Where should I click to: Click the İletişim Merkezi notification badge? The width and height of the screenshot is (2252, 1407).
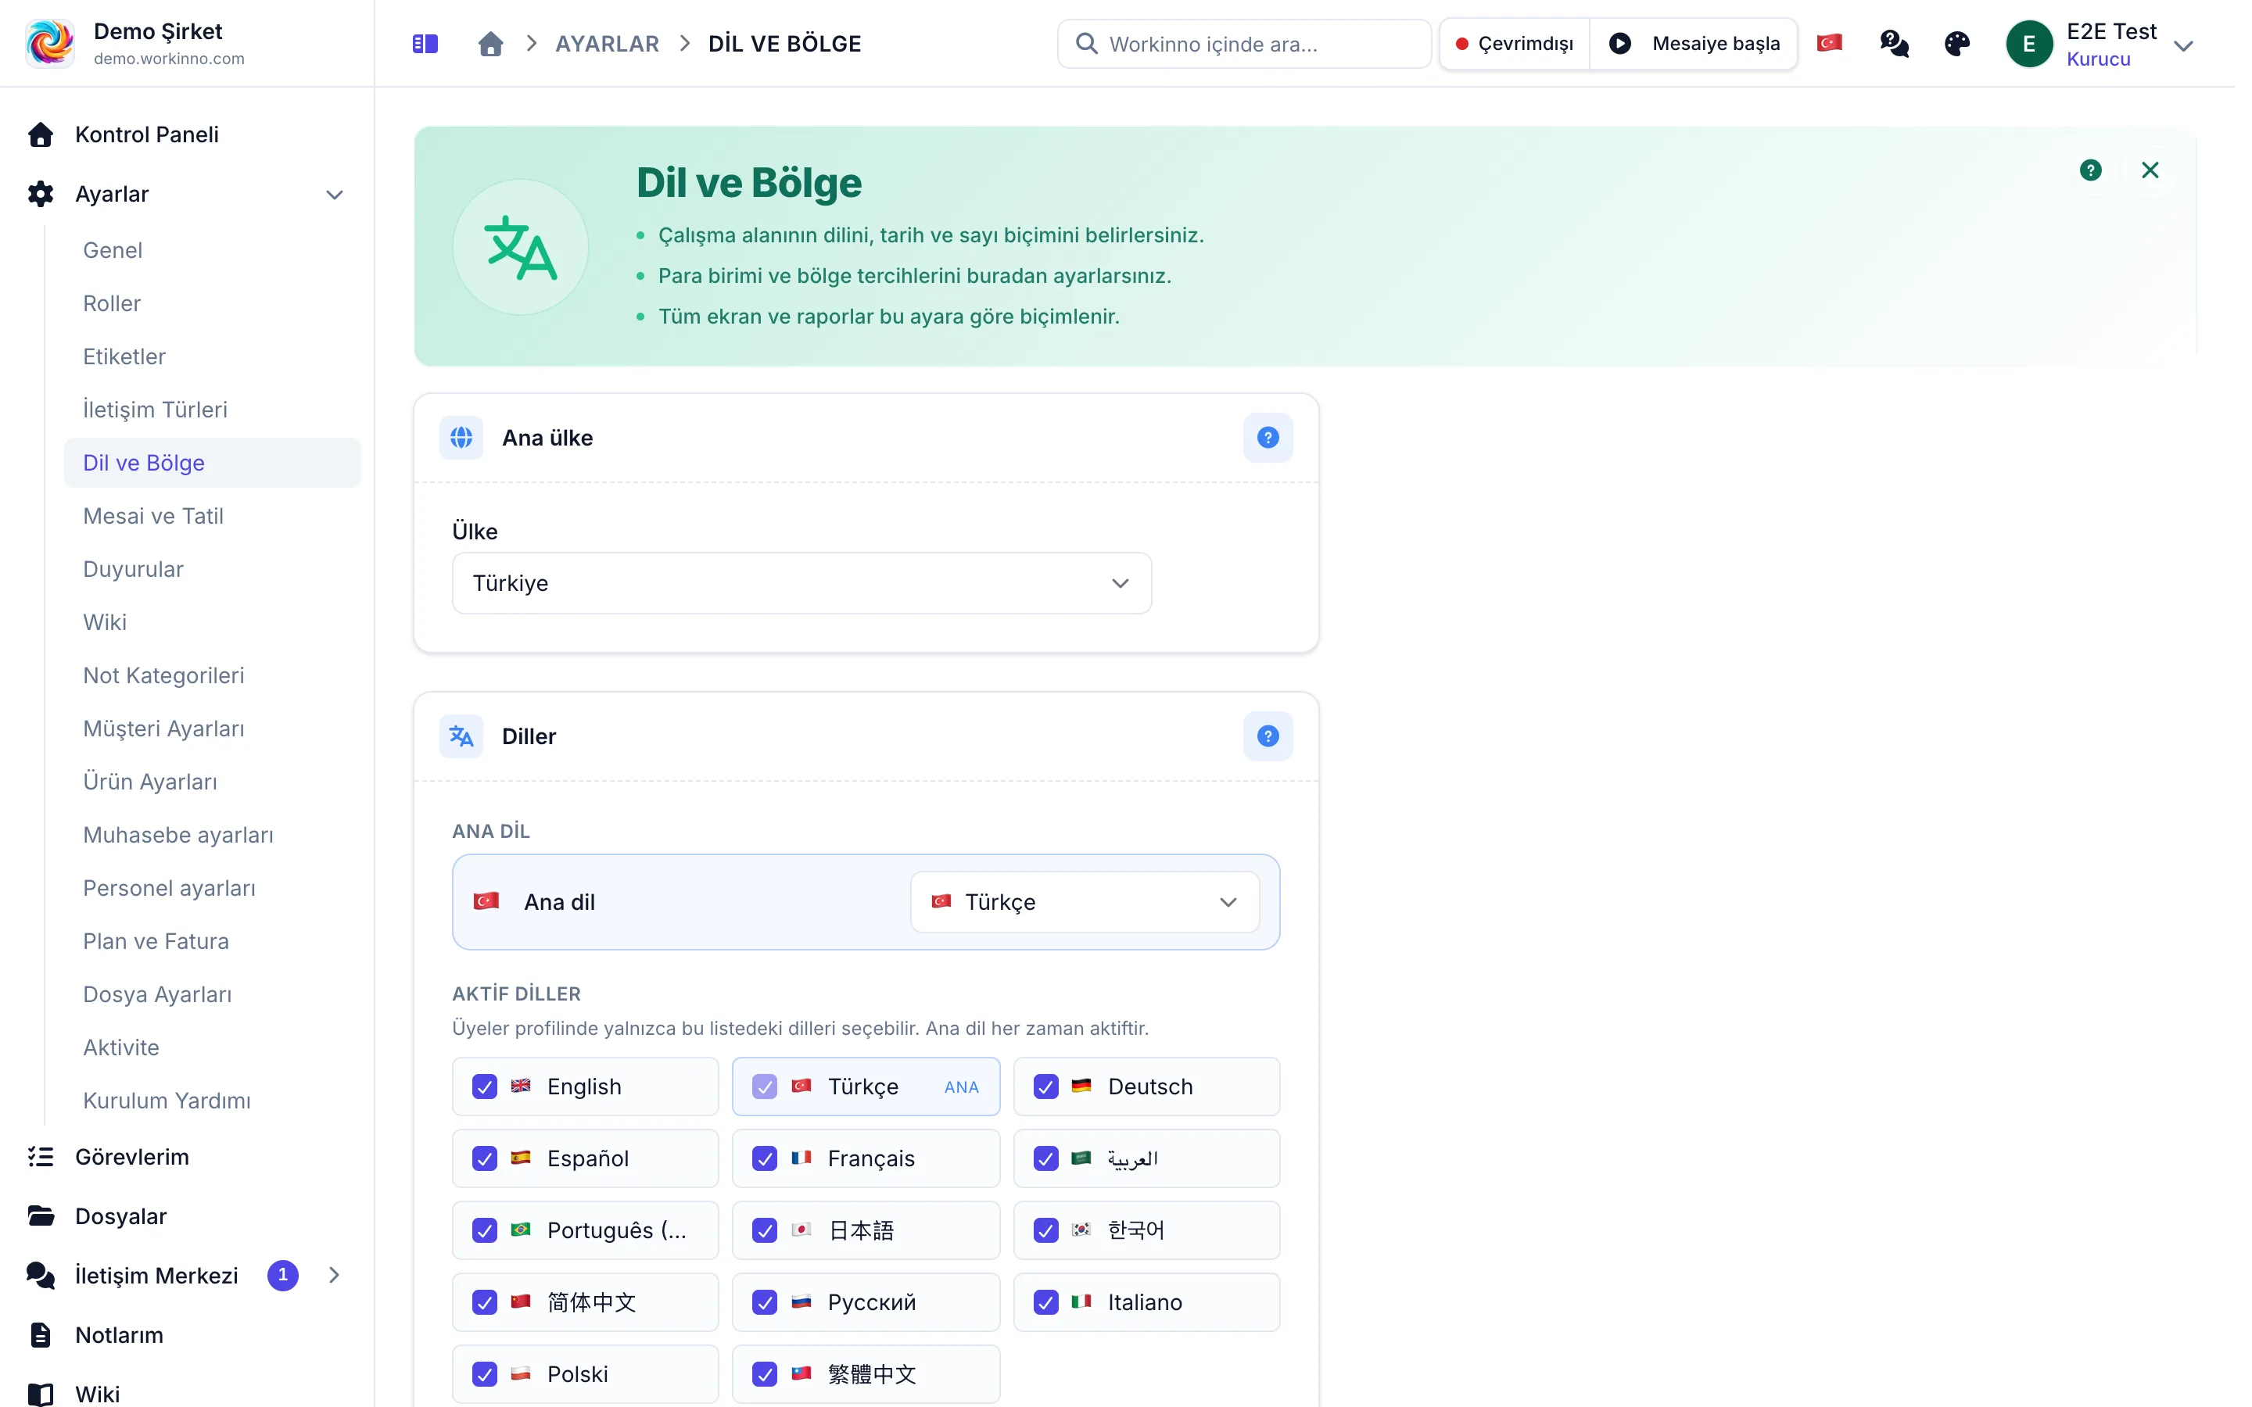[x=283, y=1275]
